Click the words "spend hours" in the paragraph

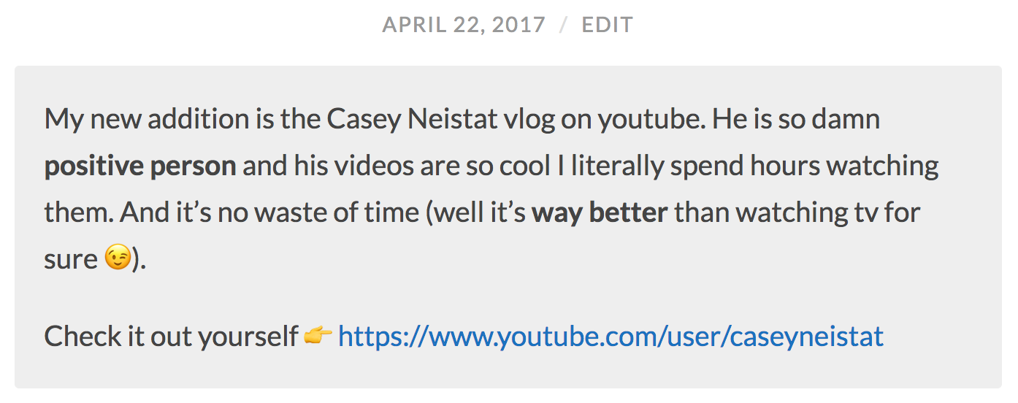[x=745, y=167]
